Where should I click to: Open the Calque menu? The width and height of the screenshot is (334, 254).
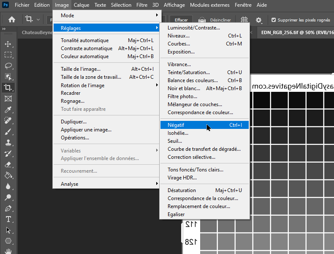[x=81, y=5]
